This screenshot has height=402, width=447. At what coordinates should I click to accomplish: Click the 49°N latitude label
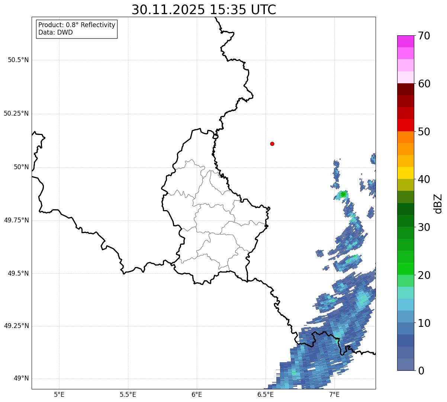point(21,379)
